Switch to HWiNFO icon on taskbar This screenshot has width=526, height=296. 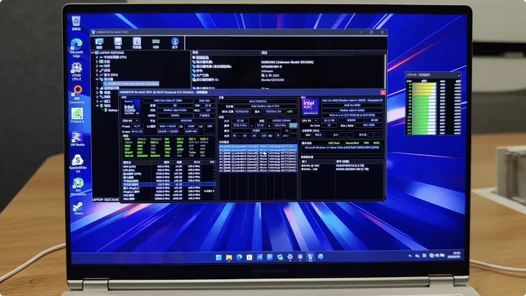(x=310, y=257)
